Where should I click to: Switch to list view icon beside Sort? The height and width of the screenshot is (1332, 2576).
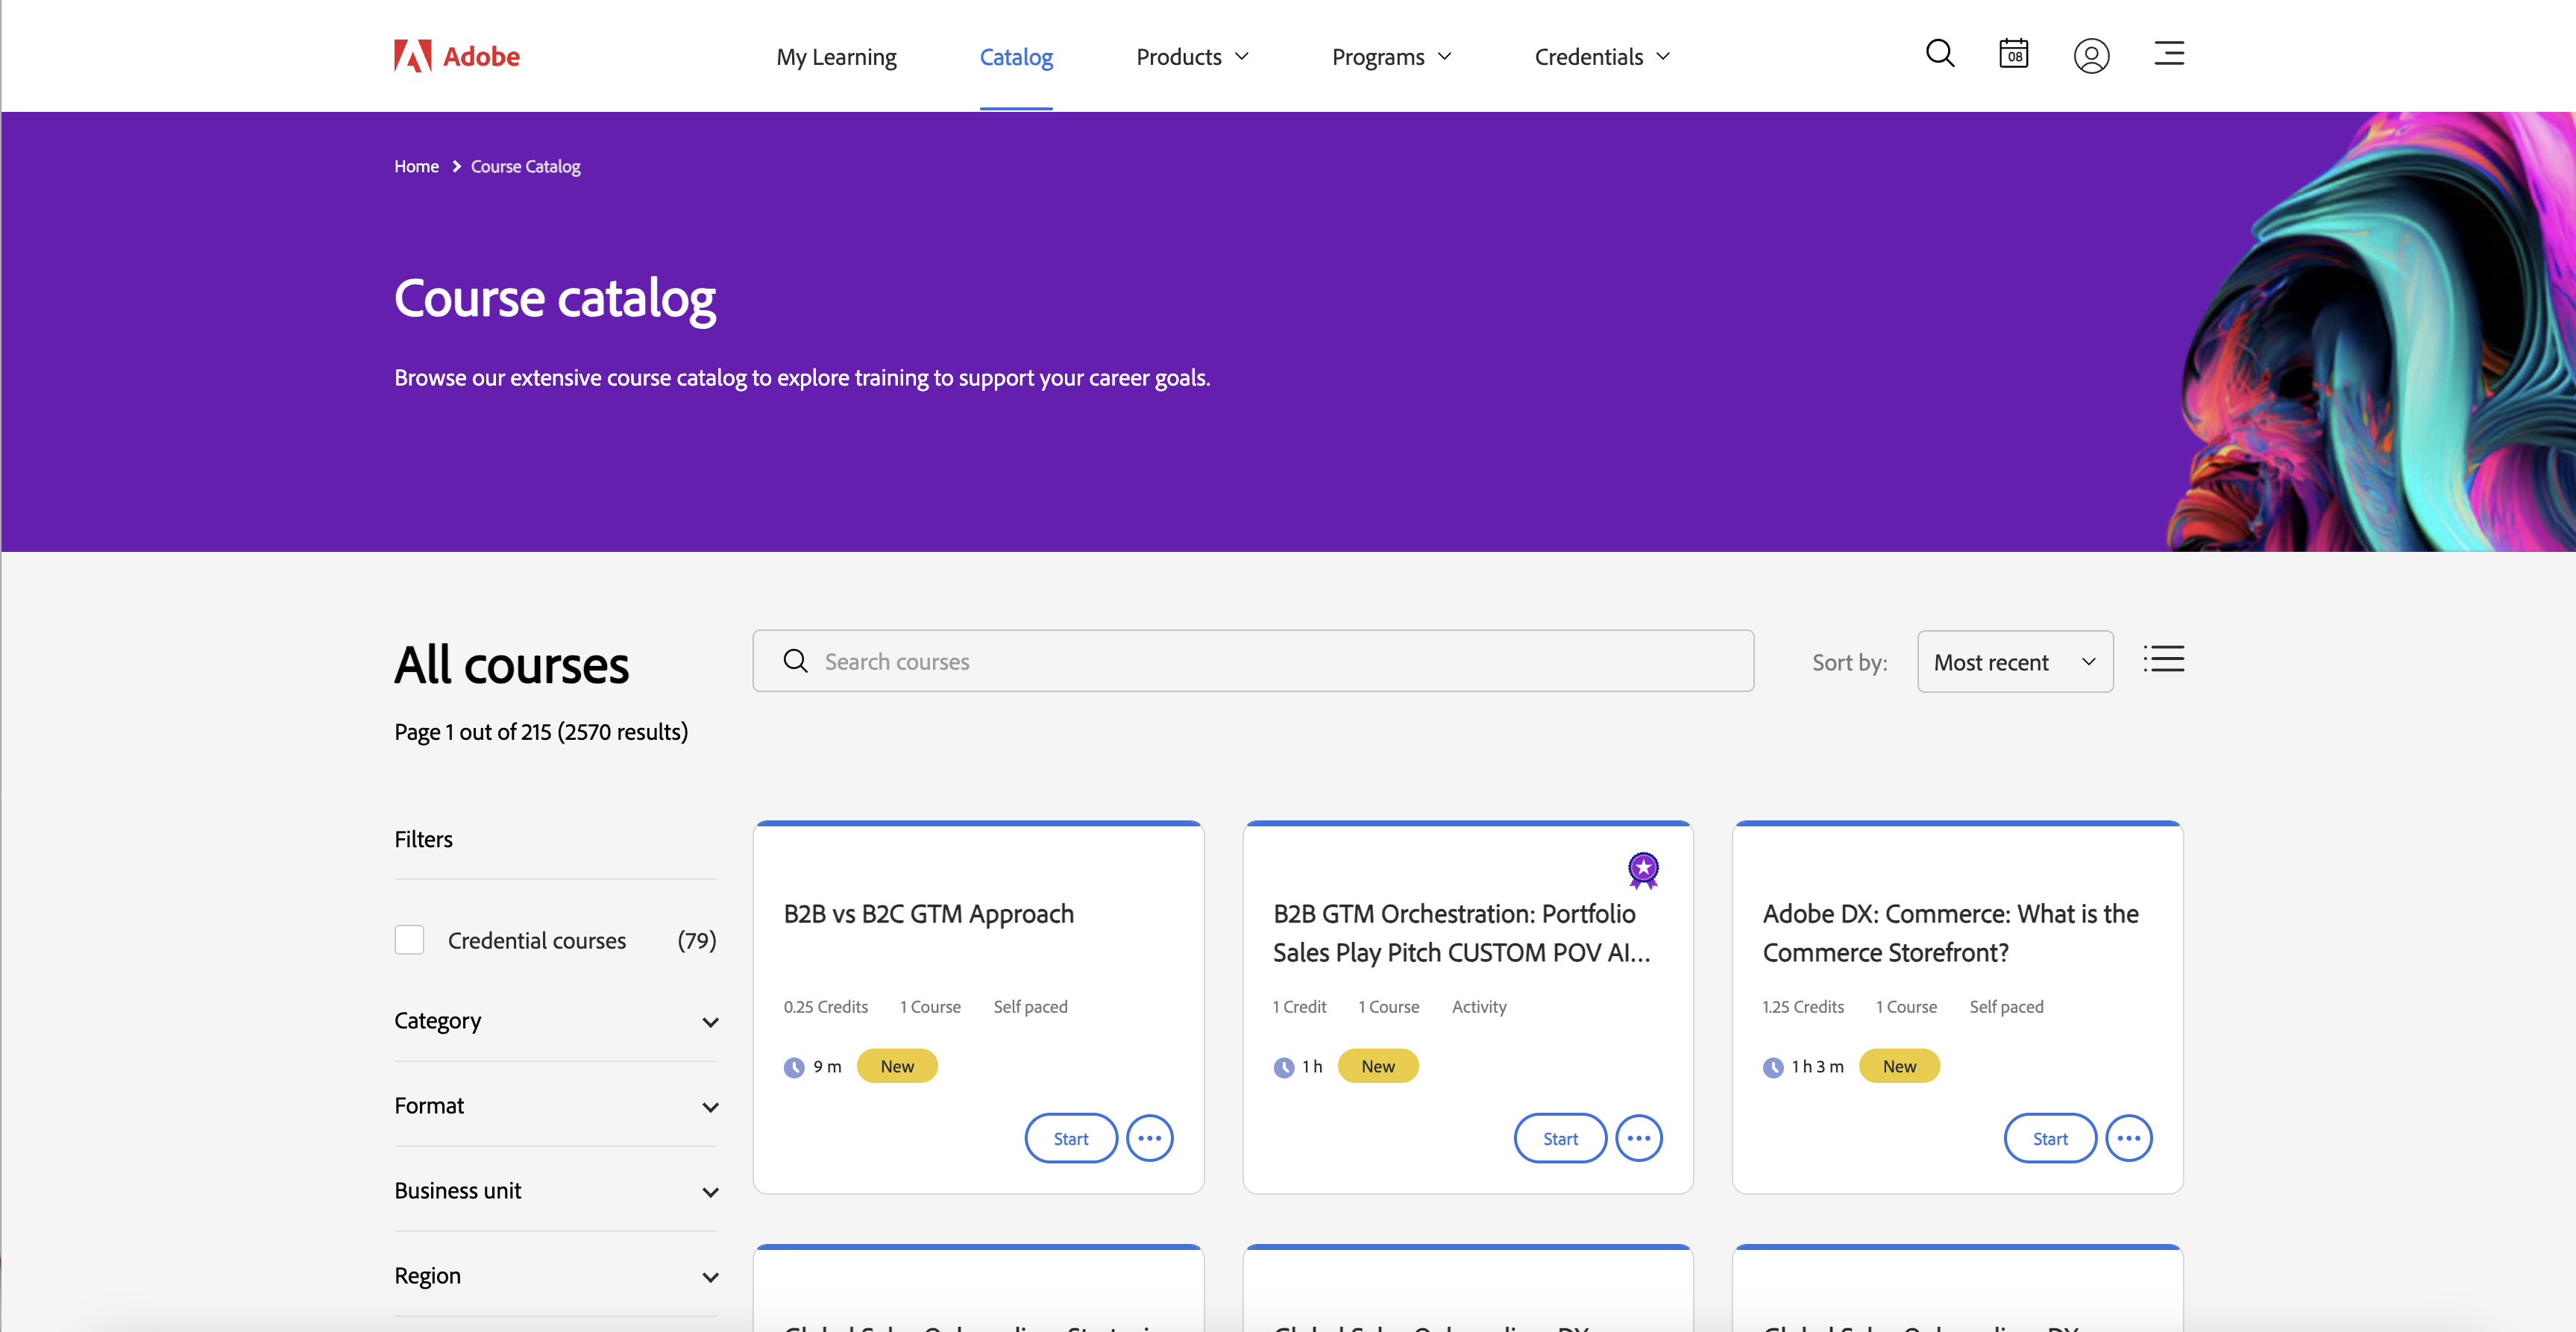[2164, 659]
